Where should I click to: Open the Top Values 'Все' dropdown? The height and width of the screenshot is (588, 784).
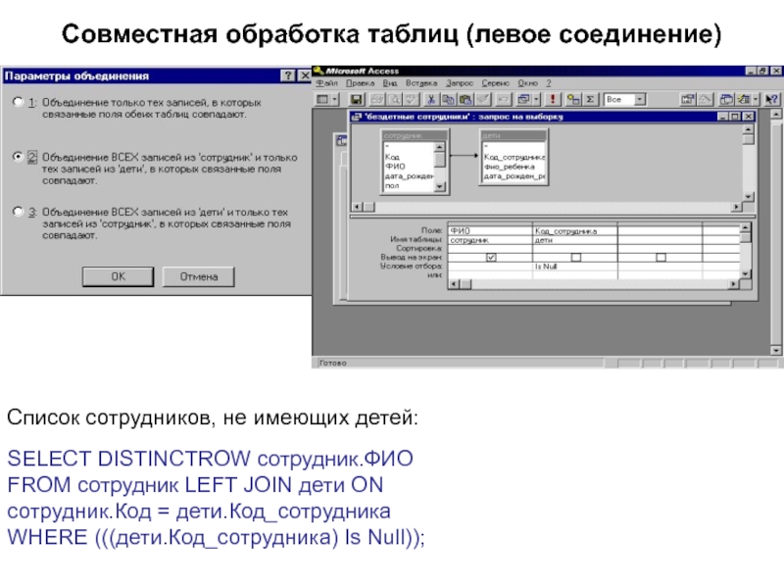click(640, 99)
